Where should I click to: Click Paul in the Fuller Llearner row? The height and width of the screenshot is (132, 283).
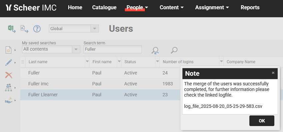pos(97,95)
